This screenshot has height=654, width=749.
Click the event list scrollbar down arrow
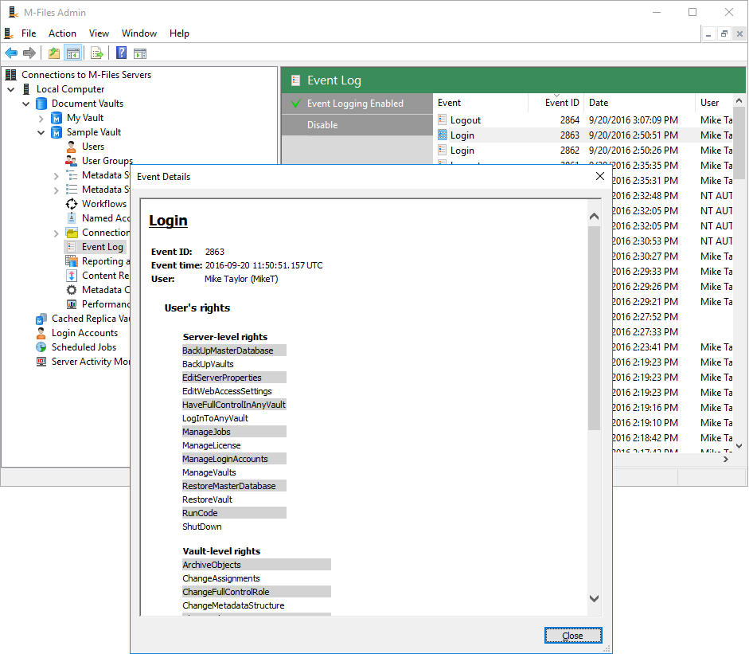(739, 445)
